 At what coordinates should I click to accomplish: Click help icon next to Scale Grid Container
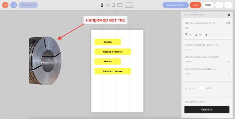(x=215, y=69)
